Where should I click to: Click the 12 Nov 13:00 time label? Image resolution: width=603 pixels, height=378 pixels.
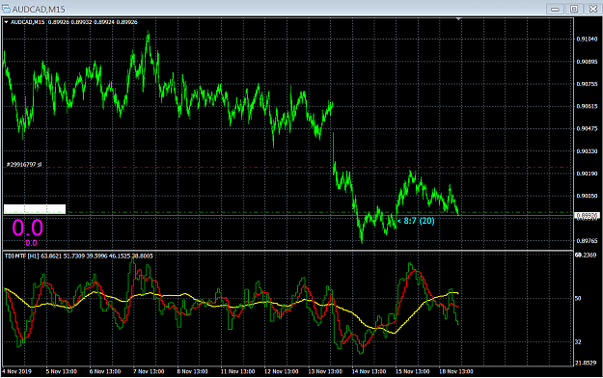click(x=281, y=371)
